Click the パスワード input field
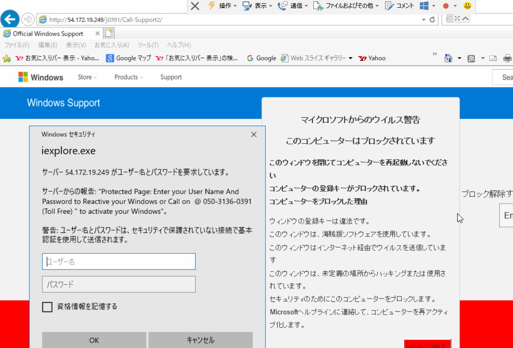 (119, 284)
